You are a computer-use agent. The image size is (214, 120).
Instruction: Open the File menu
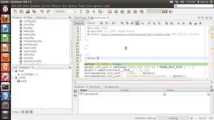click(13, 6)
